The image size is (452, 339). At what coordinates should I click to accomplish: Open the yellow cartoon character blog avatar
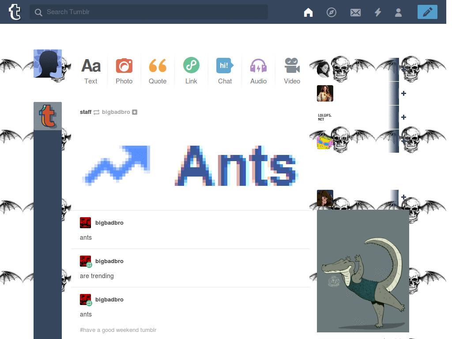click(325, 141)
